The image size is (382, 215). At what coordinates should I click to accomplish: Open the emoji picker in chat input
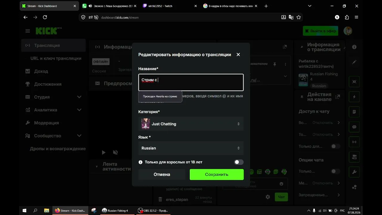(x=281, y=184)
